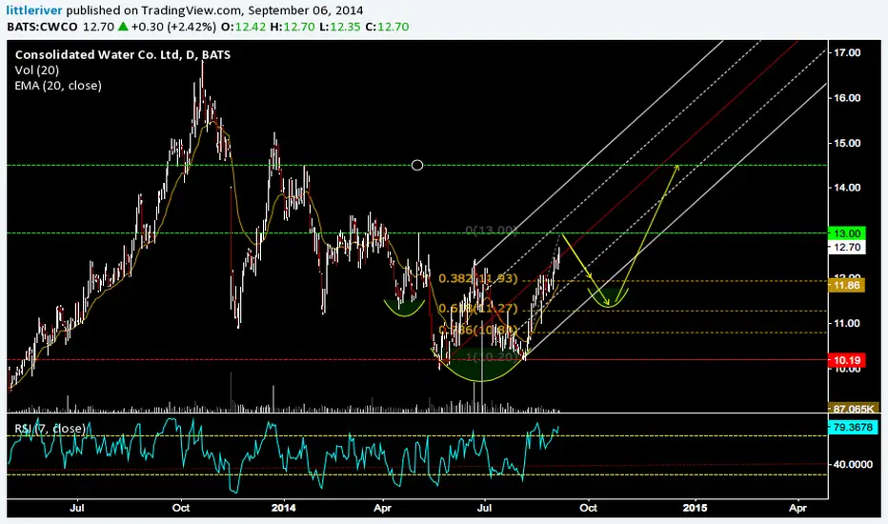The image size is (888, 524).
Task: Click the H:12.70 high price value
Action: point(293,27)
